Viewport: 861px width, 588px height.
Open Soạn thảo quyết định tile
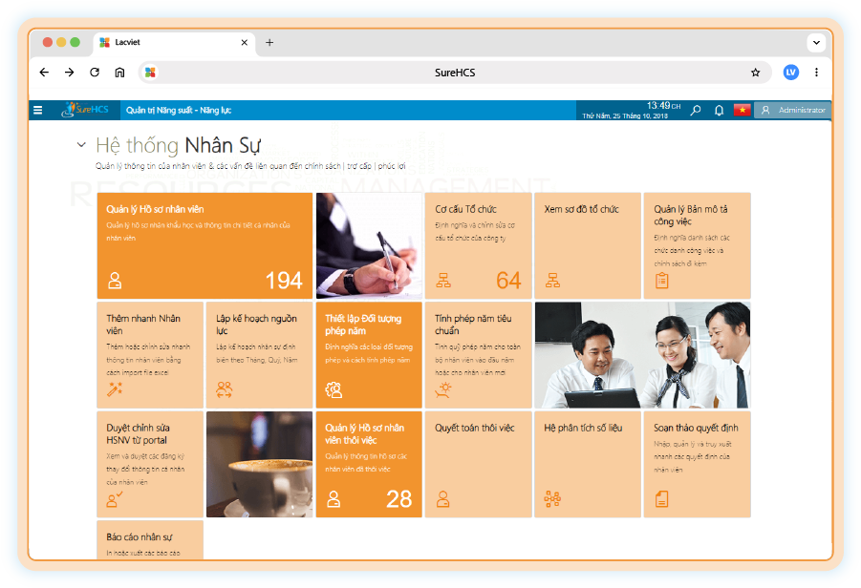(698, 464)
